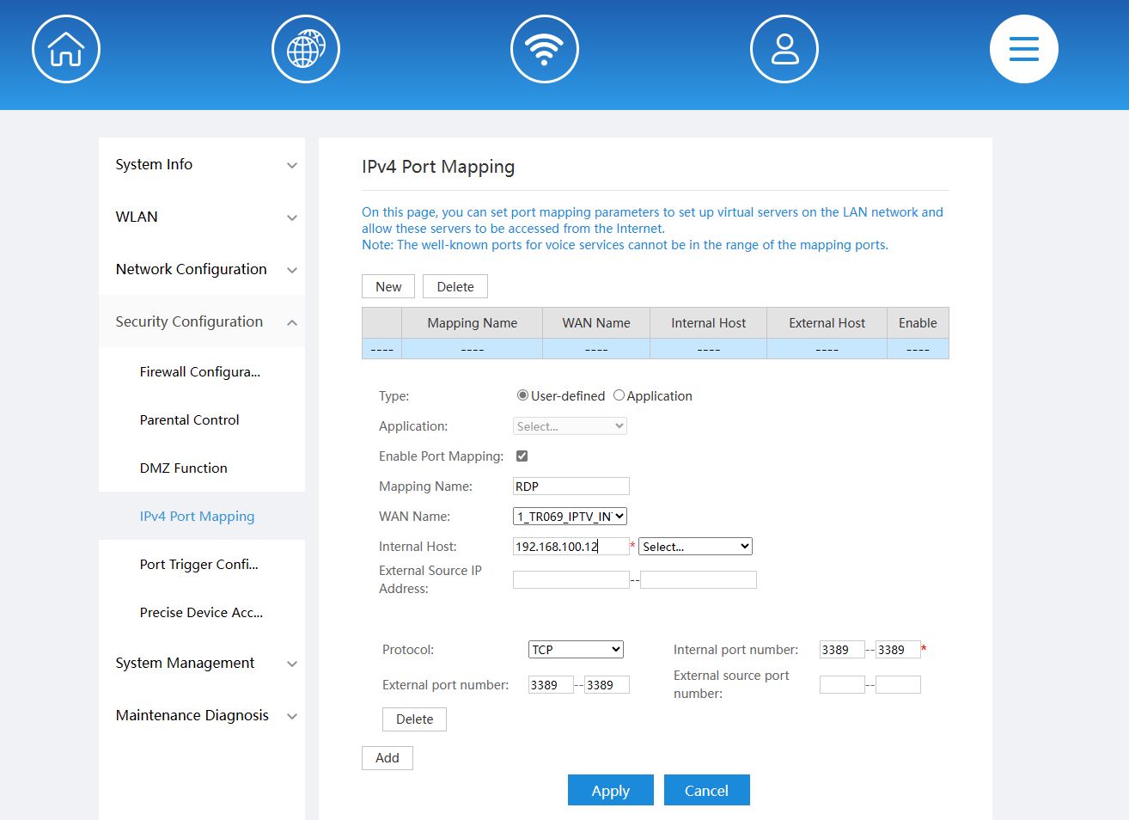Open Firewall Configuration menu item

tap(199, 372)
